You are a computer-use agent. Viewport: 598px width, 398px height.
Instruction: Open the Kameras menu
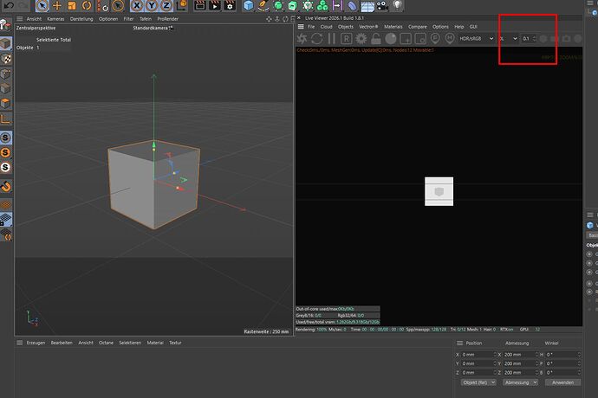pyautogui.click(x=55, y=19)
